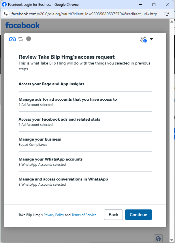Click the scrollbar up arrow
Image resolution: width=175 pixels, height=243 pixels.
tap(172, 21)
